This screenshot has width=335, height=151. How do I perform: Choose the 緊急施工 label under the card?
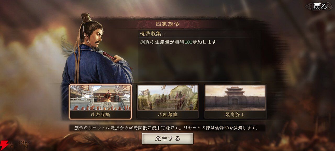(235, 114)
